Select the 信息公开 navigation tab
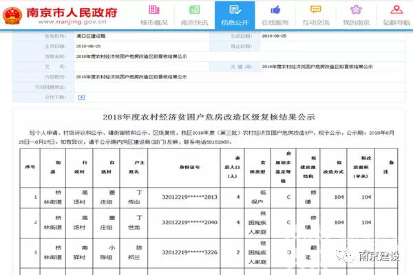 click(235, 15)
